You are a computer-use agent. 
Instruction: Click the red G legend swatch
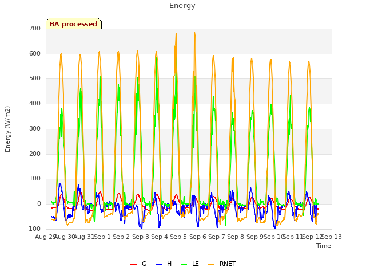(133, 265)
